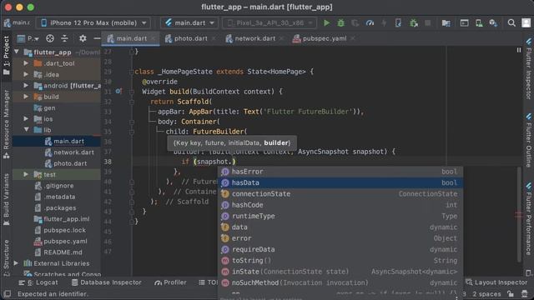This screenshot has width=534, height=300.
Task: Expand External Libraries node
Action: point(16,263)
